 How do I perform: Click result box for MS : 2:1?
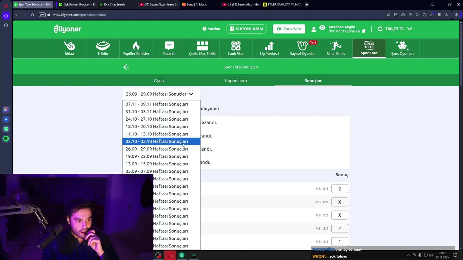coord(340,242)
